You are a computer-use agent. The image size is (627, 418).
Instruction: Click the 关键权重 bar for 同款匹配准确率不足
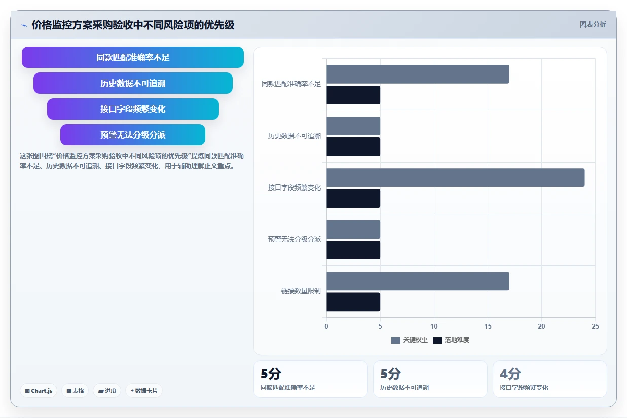(x=418, y=74)
